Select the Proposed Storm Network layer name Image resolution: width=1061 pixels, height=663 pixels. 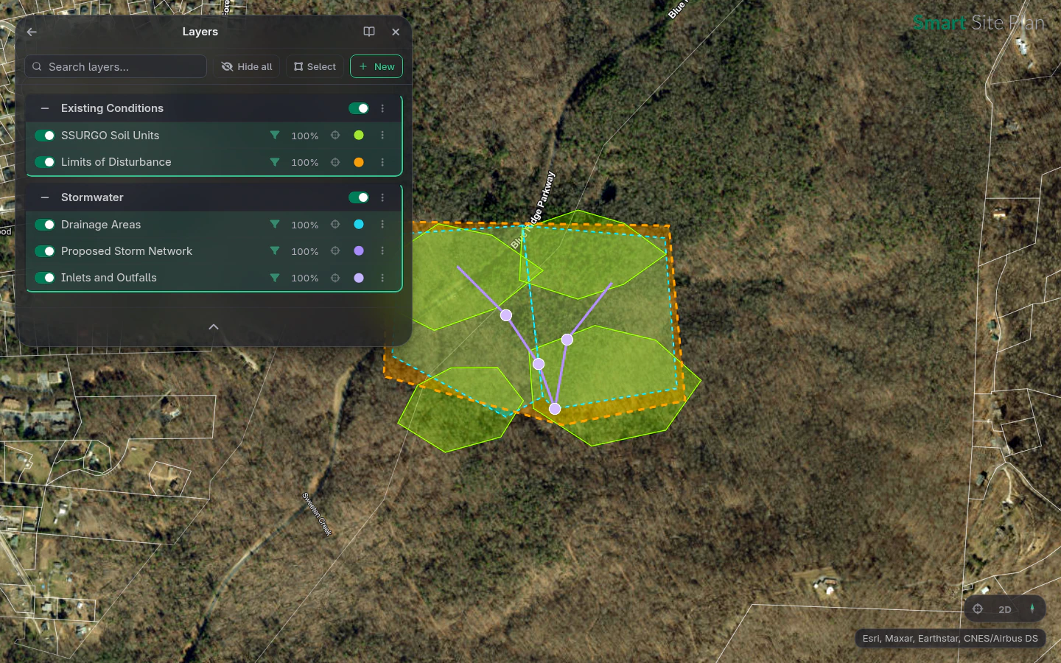click(127, 251)
